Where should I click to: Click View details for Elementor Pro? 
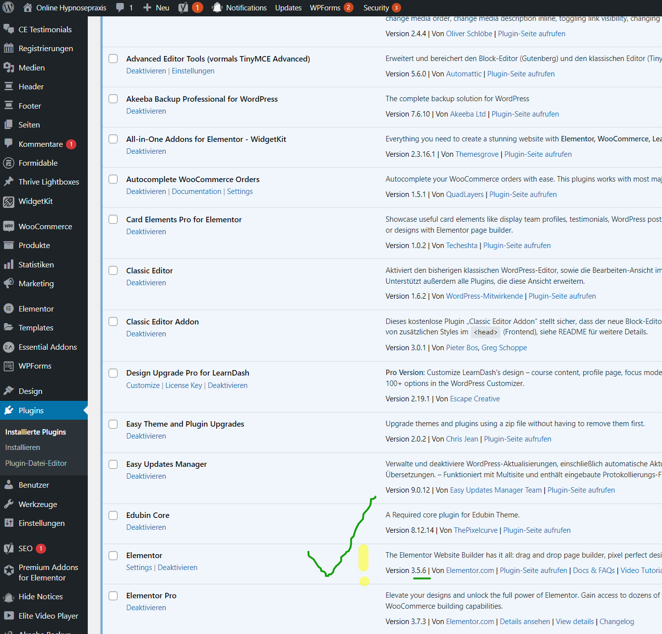tap(575, 622)
